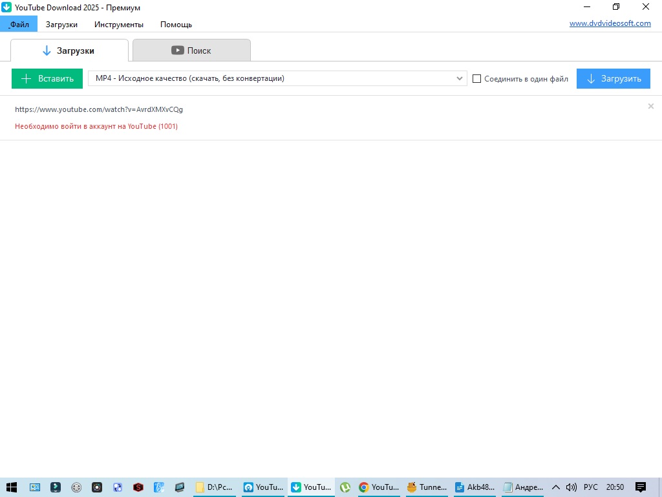Switch the РУС input language indicator
The height and width of the screenshot is (497, 662).
click(x=591, y=487)
